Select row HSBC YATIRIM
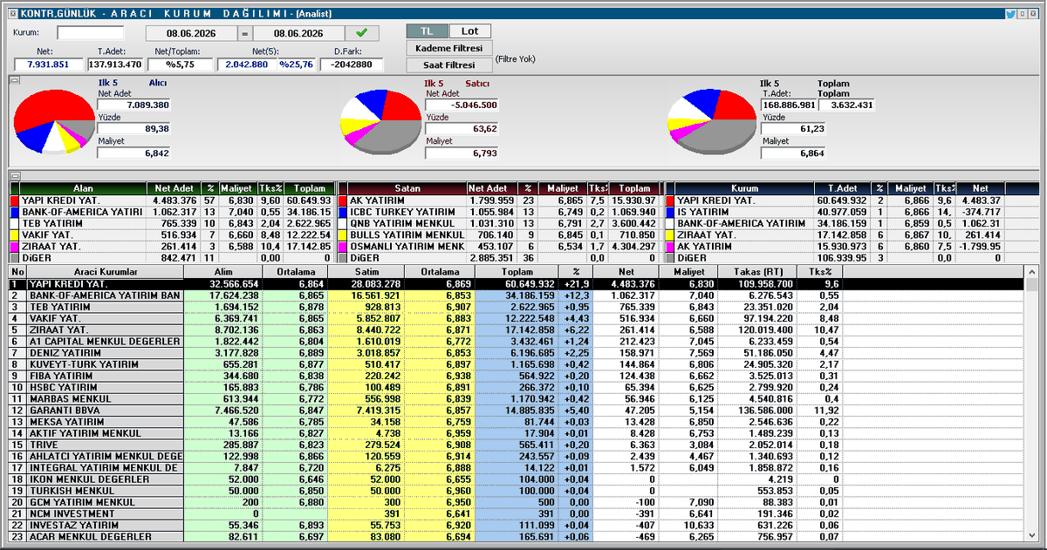The height and width of the screenshot is (550, 1047). point(517,386)
